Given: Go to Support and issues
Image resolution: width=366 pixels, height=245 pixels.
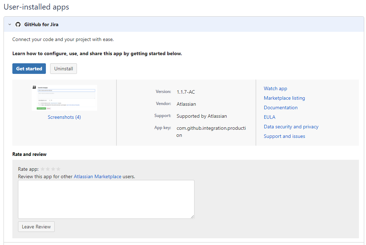Looking at the screenshot, I should pyautogui.click(x=284, y=136).
